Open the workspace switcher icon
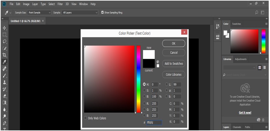The height and width of the screenshot is (131, 270). (263, 13)
